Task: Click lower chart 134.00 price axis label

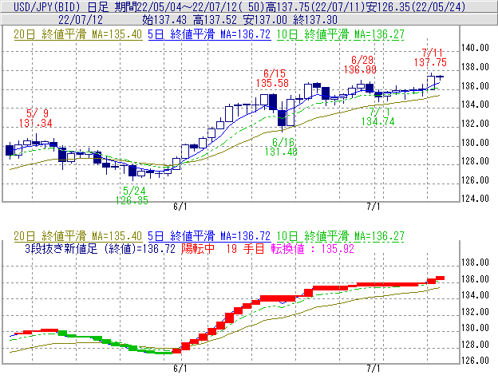Action: [x=475, y=295]
